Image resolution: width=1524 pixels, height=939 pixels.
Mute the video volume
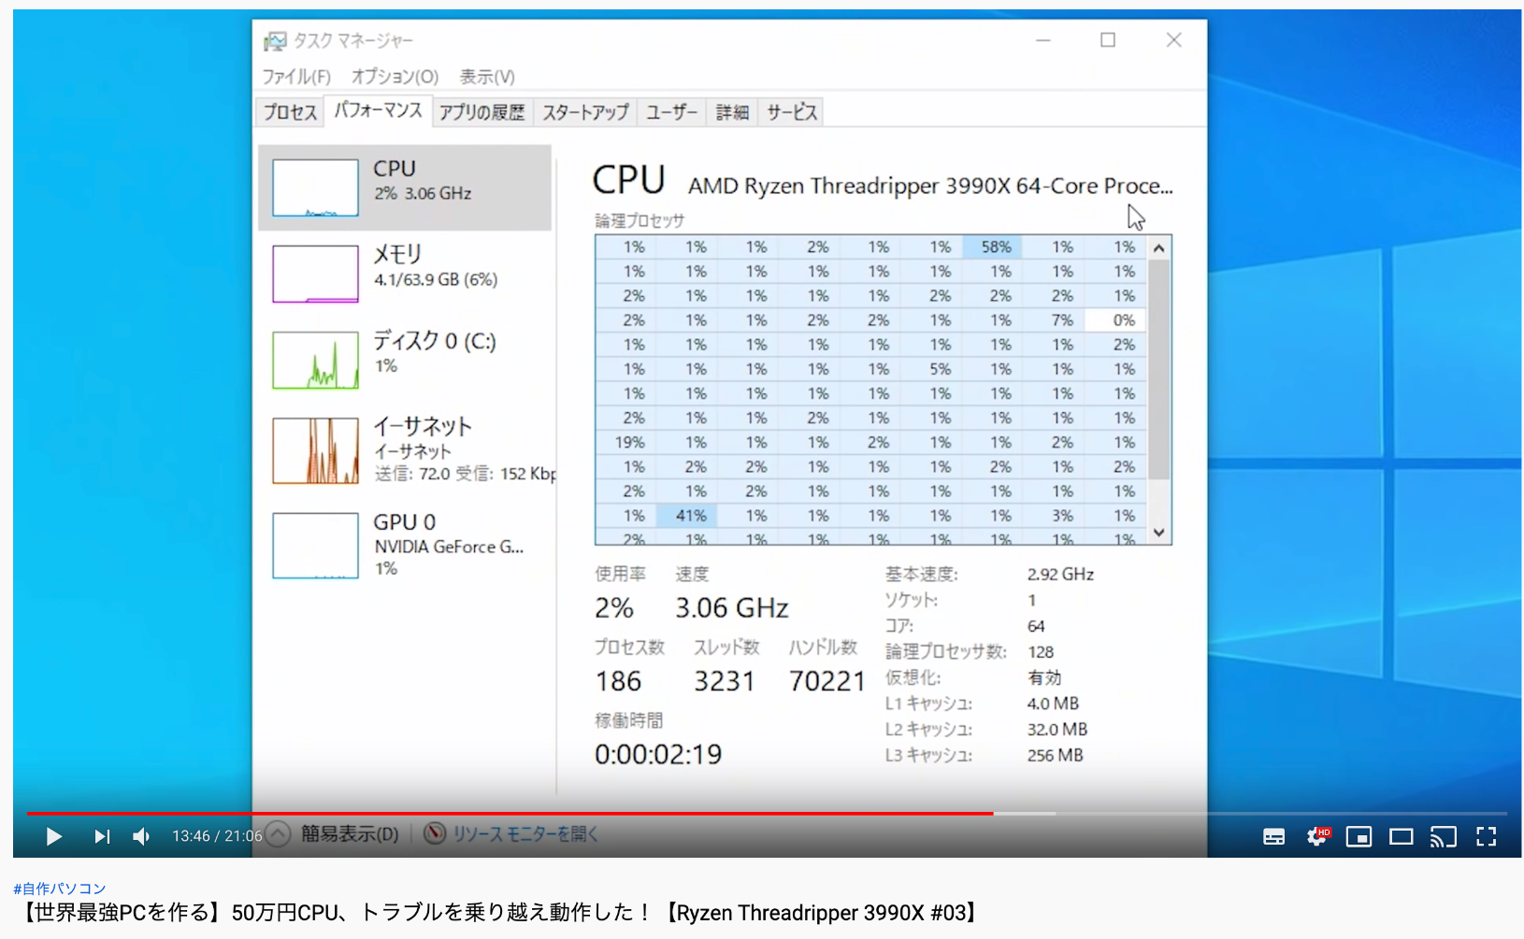(142, 836)
